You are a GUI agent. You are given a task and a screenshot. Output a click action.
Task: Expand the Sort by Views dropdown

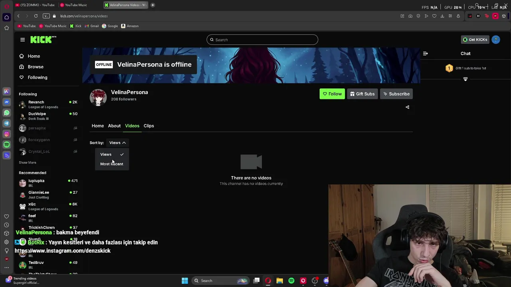(117, 143)
